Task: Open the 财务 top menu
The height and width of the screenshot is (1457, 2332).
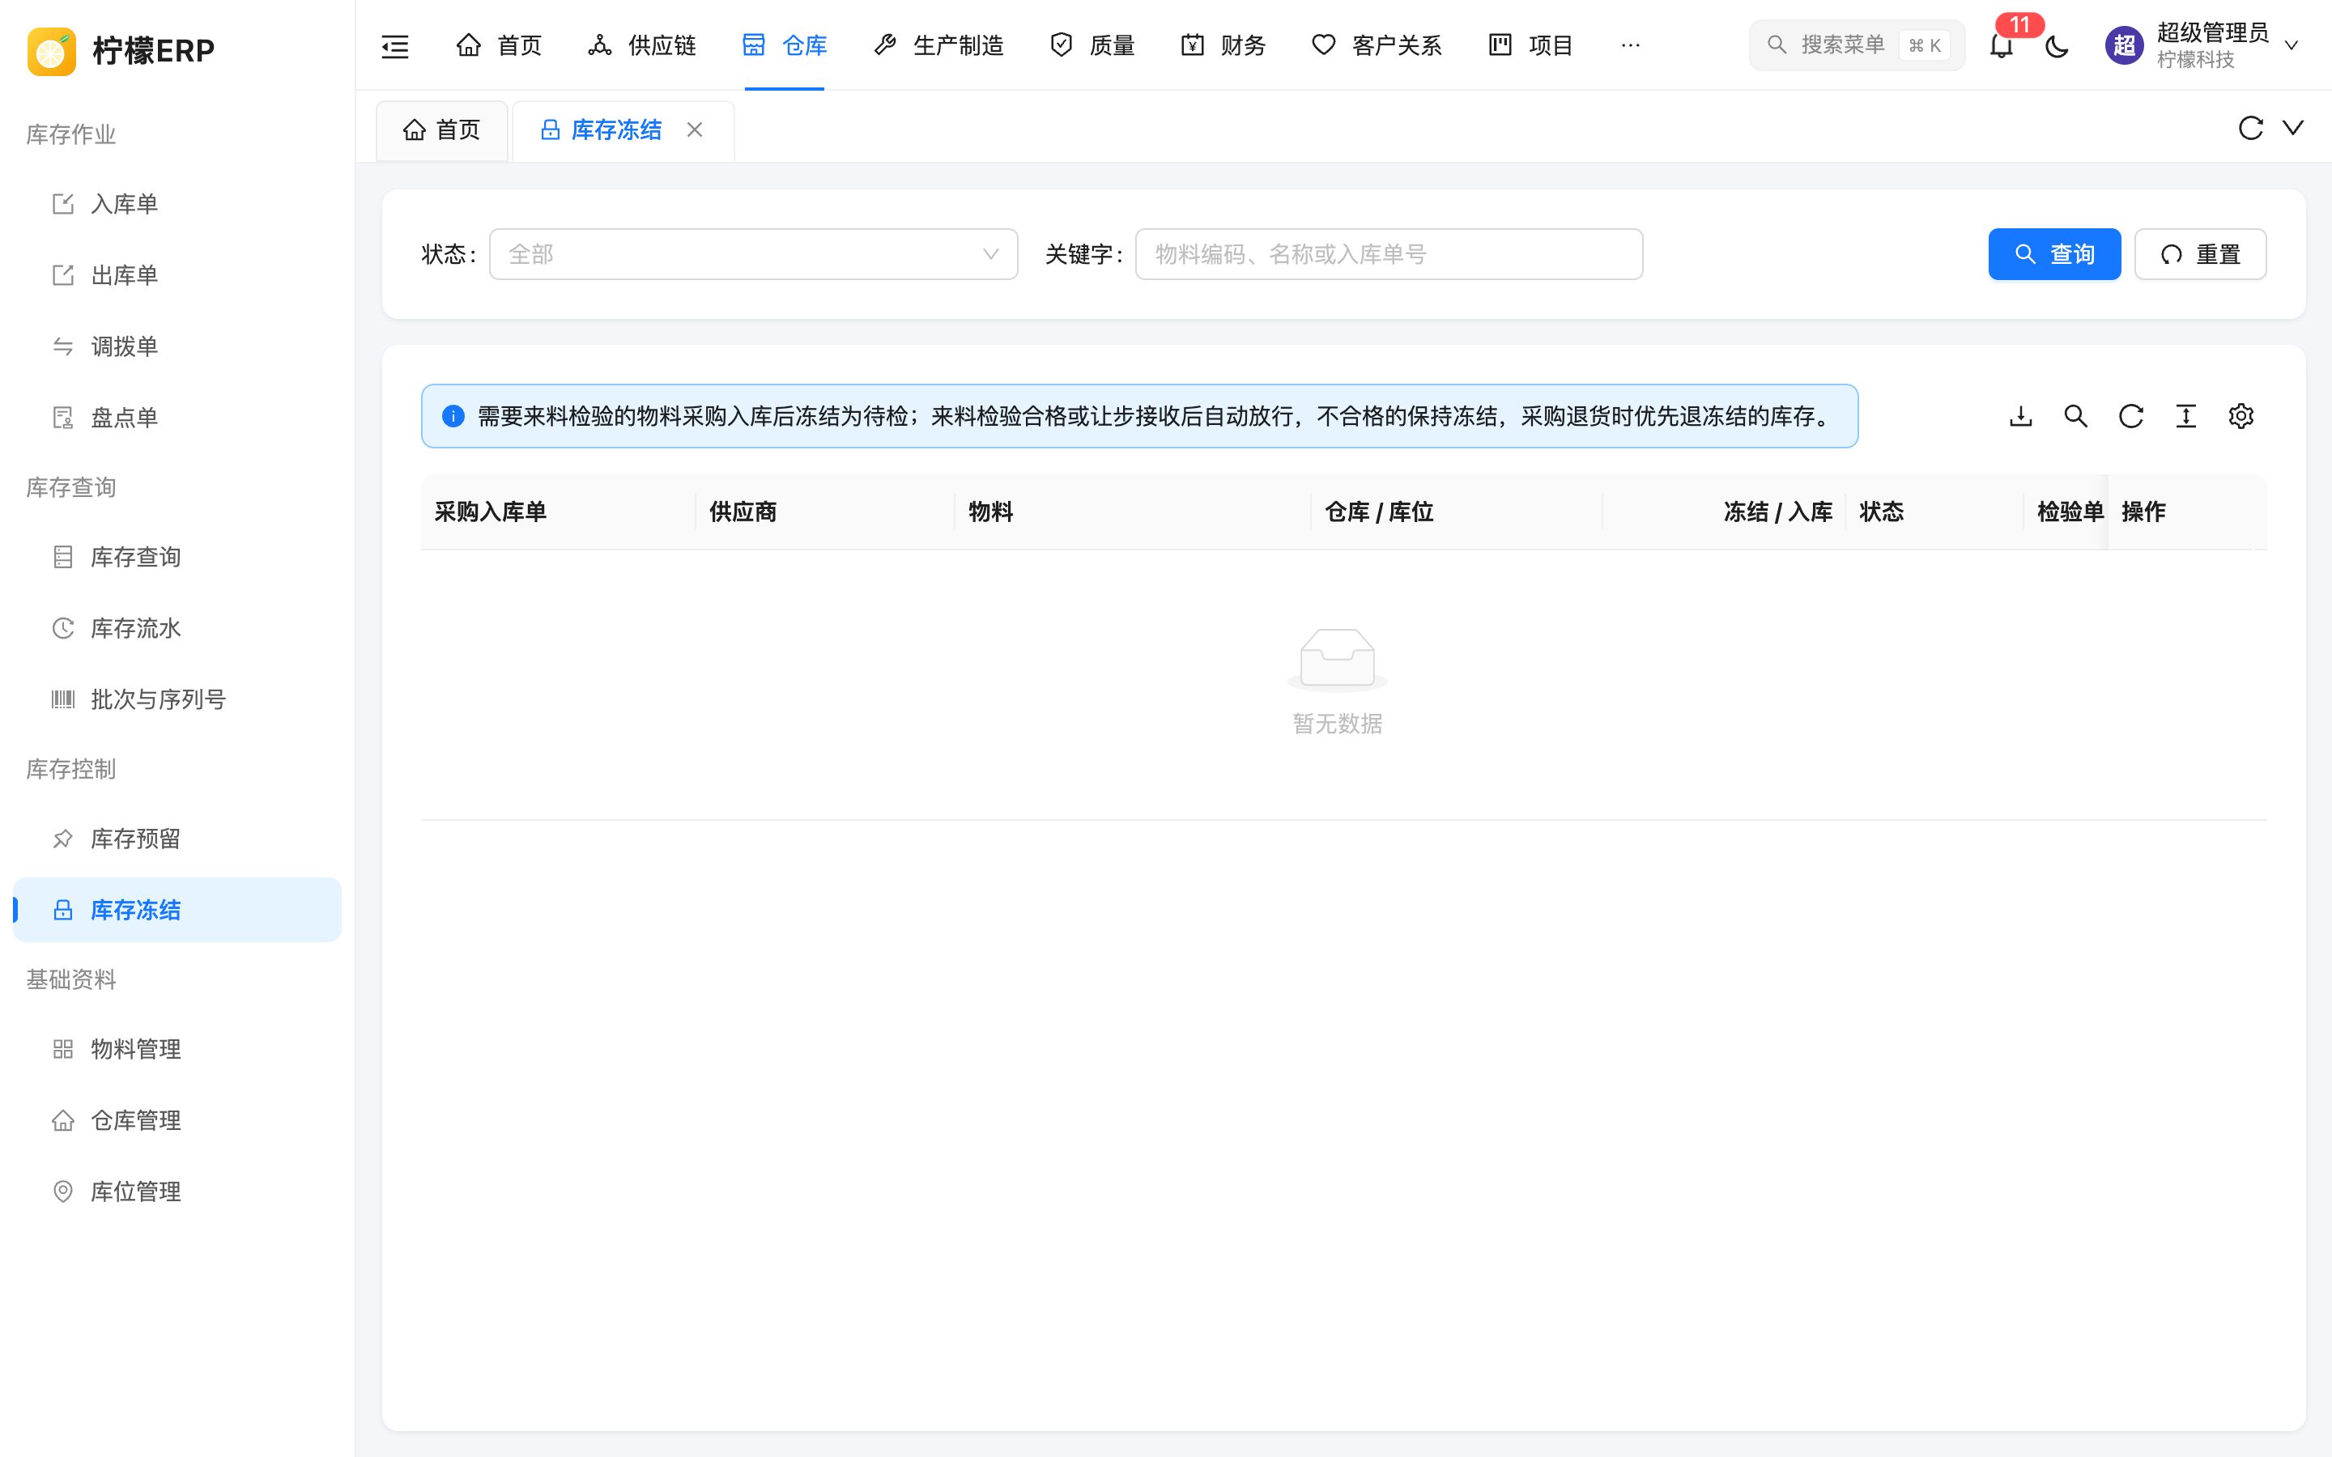Action: tap(1223, 45)
